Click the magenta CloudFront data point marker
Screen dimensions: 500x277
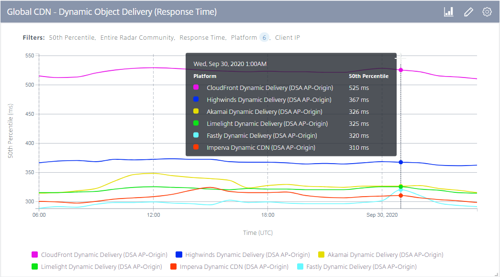[401, 70]
